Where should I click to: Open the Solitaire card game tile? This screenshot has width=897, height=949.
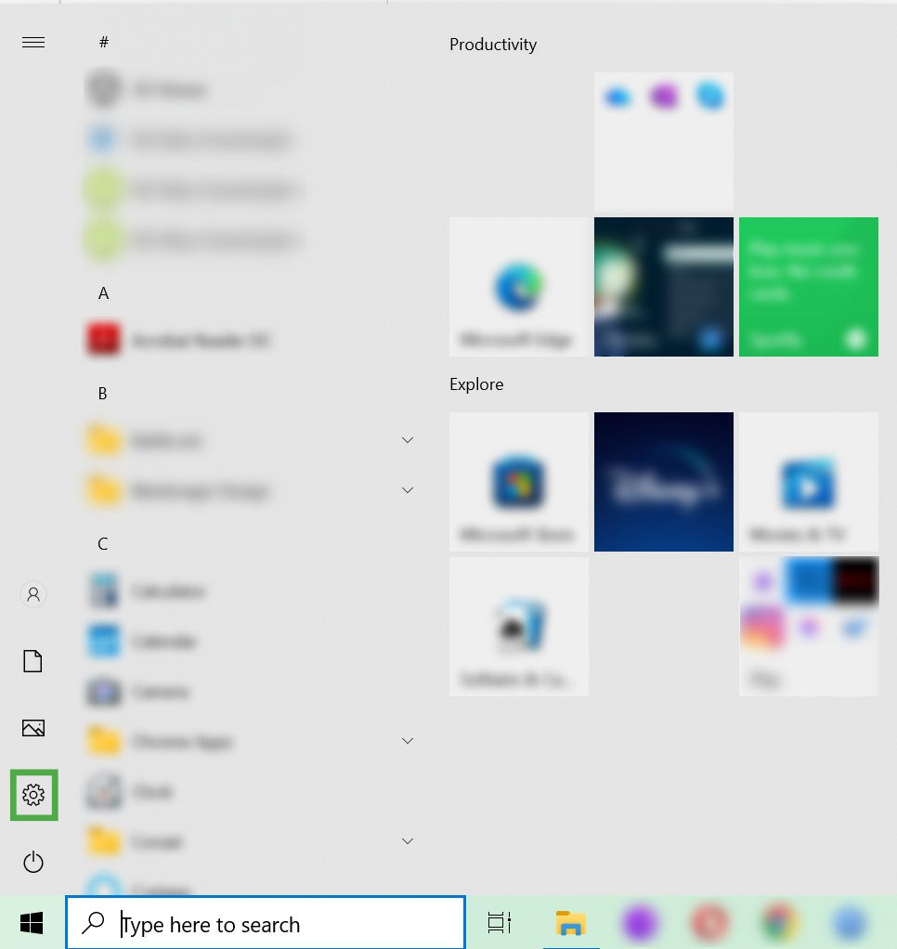click(519, 627)
